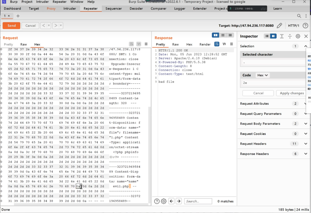The height and width of the screenshot is (213, 311).
Task: Collapse all Inspector sections icon
Action: coord(290,36)
